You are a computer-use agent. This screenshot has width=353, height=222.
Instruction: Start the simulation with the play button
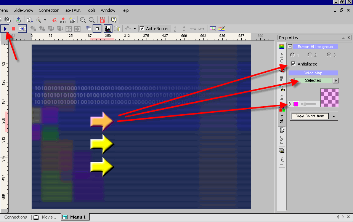click(5, 29)
